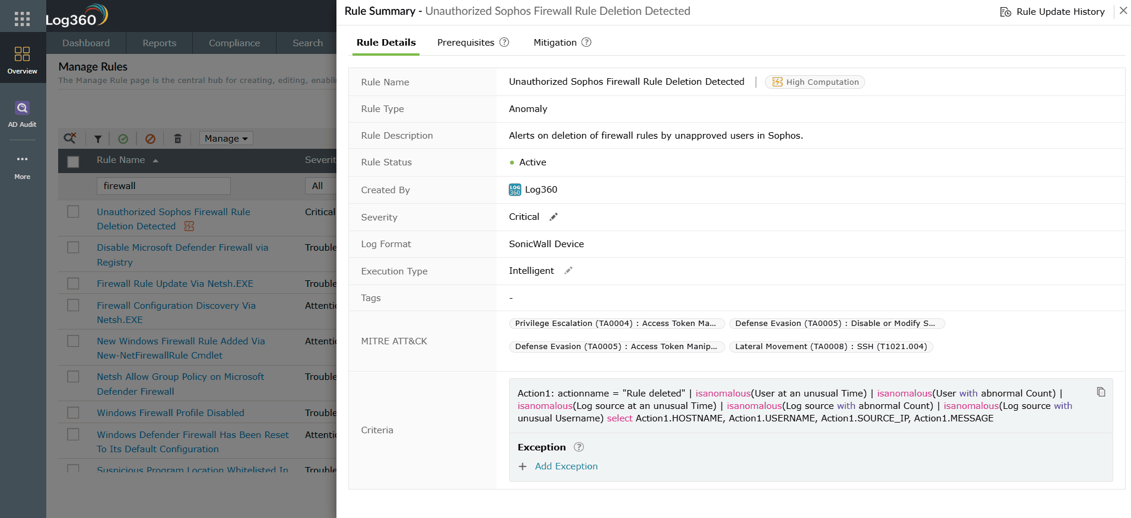Viewport: 1131px width, 518px height.
Task: Switch to the Mitigation tab
Action: coord(555,43)
